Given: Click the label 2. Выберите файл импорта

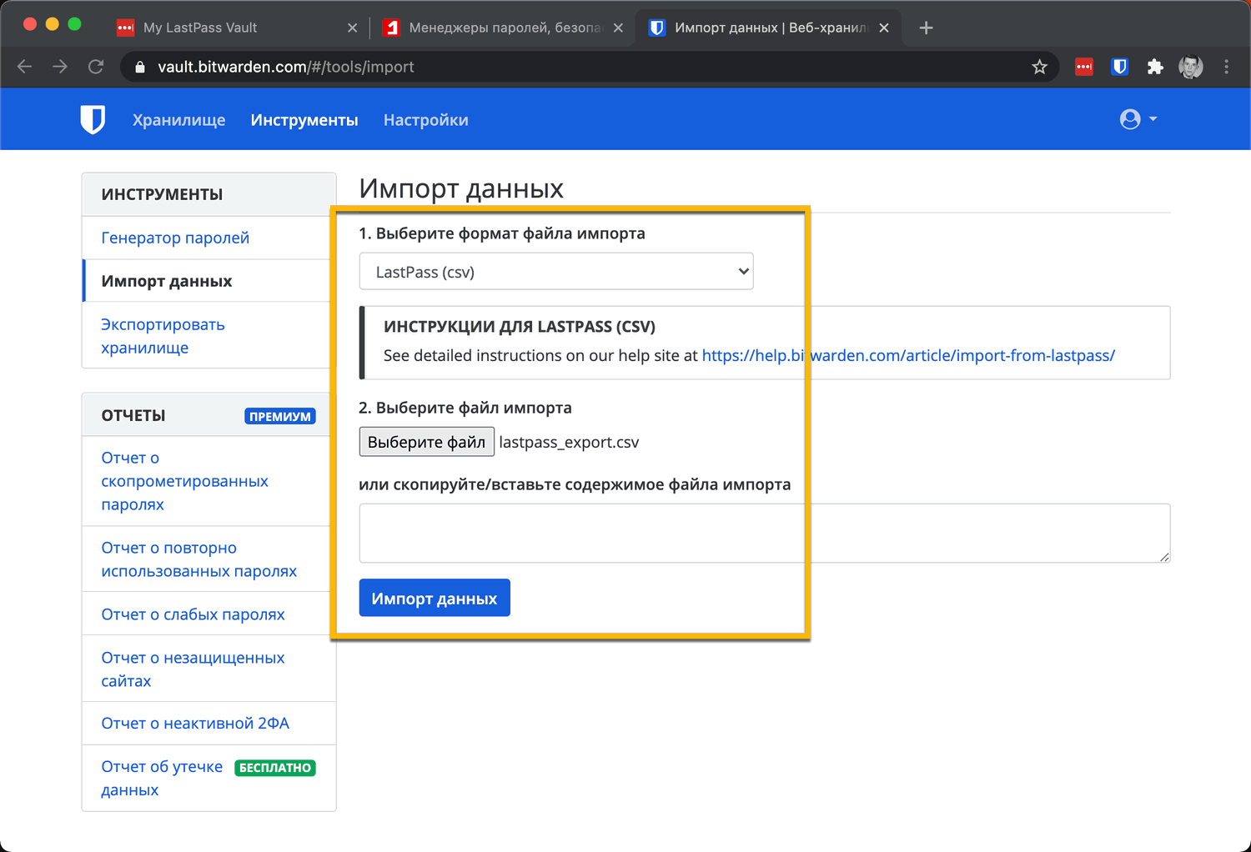Looking at the screenshot, I should click(x=465, y=408).
